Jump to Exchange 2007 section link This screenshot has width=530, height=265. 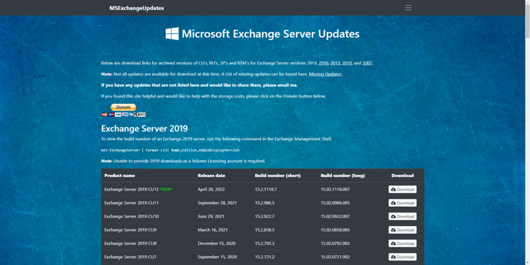pyautogui.click(x=367, y=63)
